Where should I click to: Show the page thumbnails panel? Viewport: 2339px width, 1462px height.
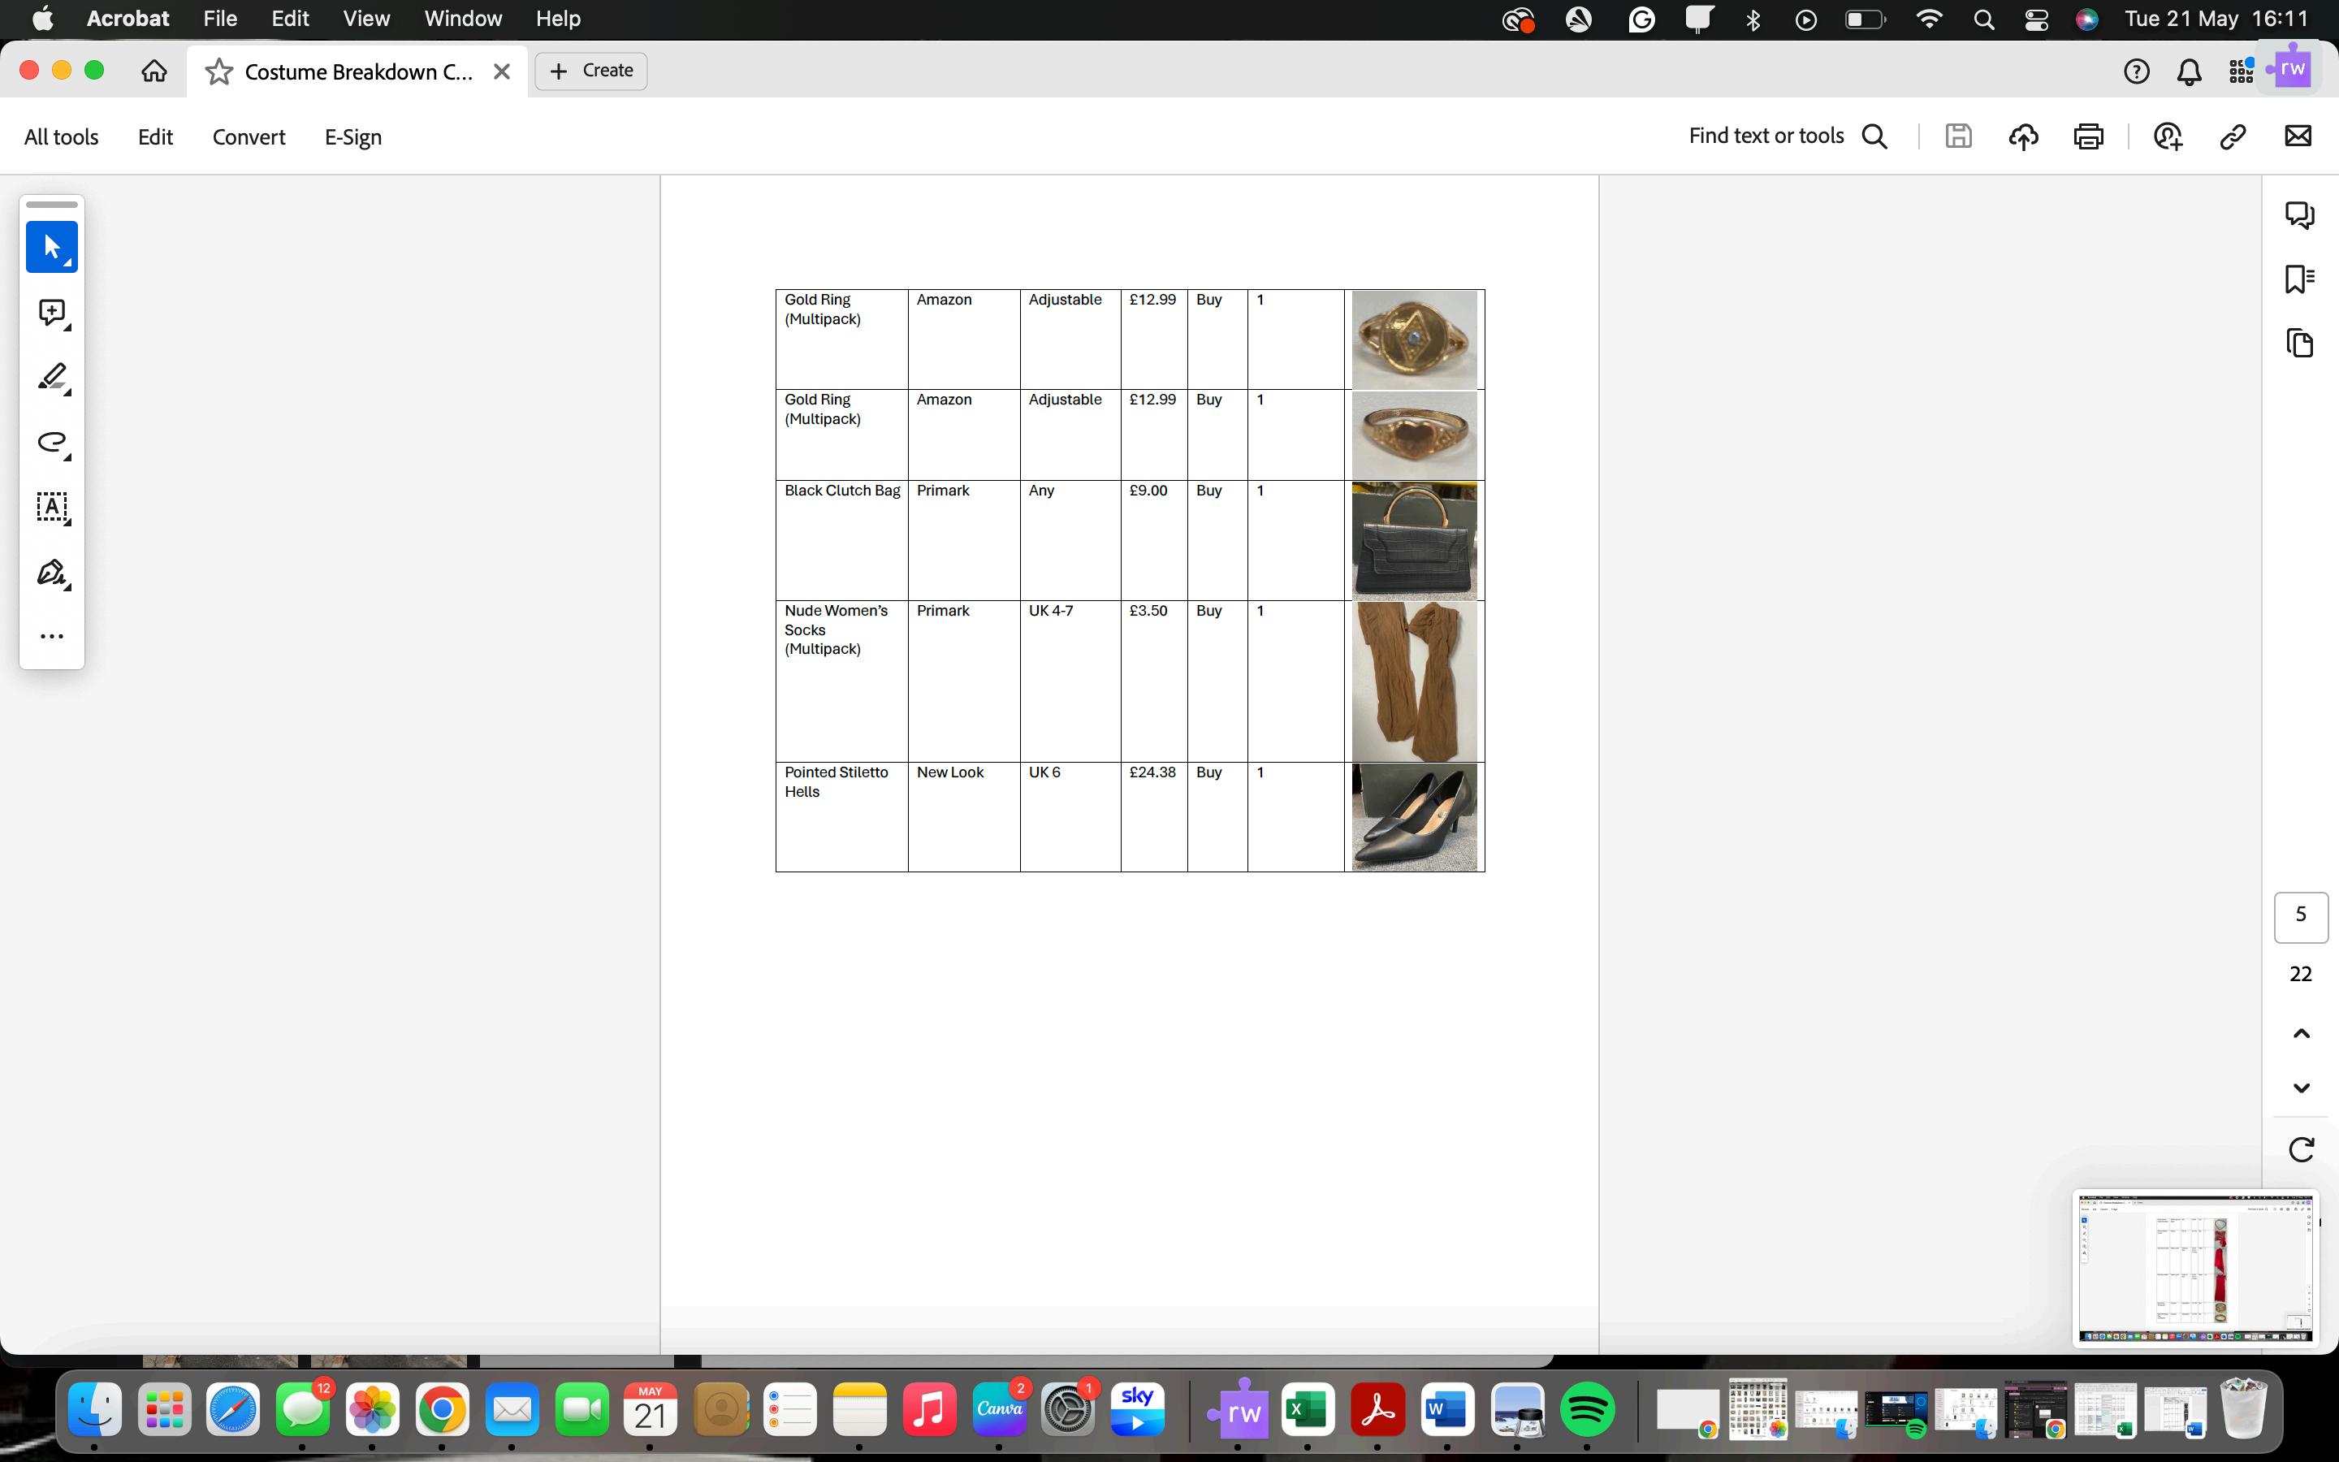coord(2299,342)
